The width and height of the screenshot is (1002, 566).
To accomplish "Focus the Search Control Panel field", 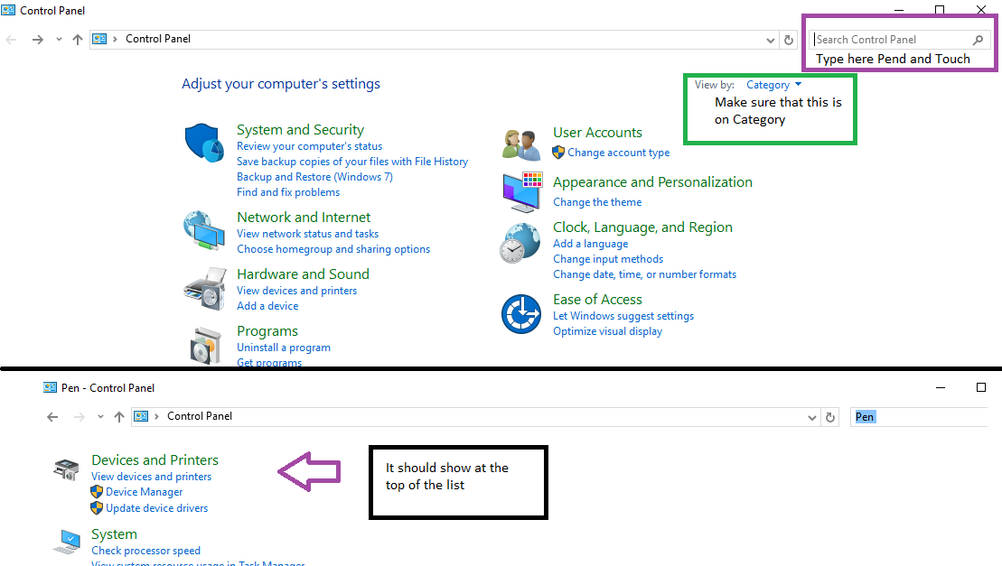I will click(900, 40).
